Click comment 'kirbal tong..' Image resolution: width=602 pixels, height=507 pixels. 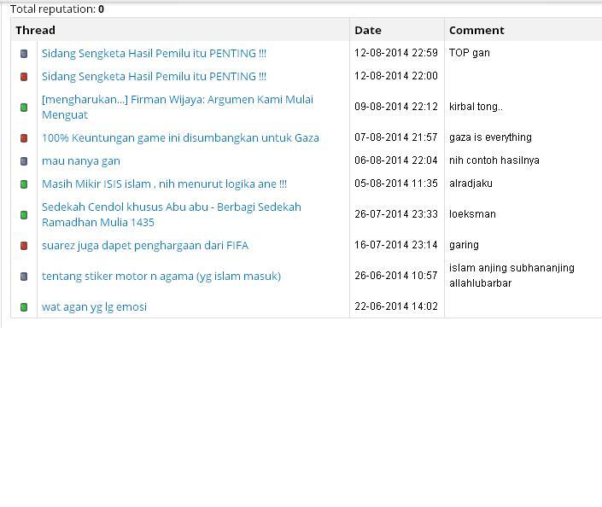[476, 107]
